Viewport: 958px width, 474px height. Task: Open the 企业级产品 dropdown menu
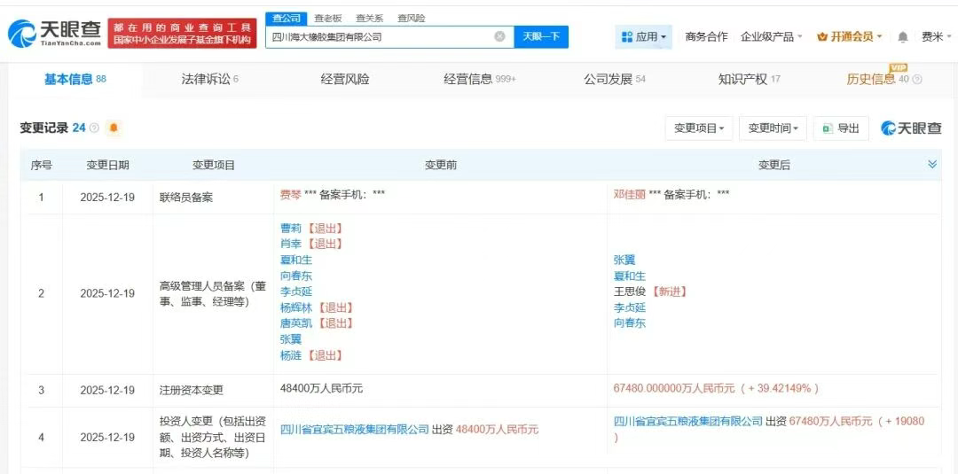[x=771, y=37]
